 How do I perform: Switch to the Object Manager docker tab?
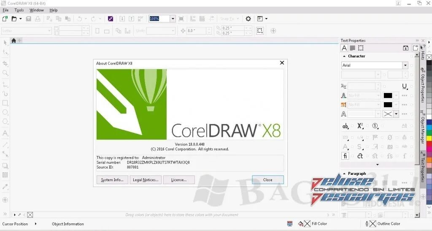tap(423, 127)
